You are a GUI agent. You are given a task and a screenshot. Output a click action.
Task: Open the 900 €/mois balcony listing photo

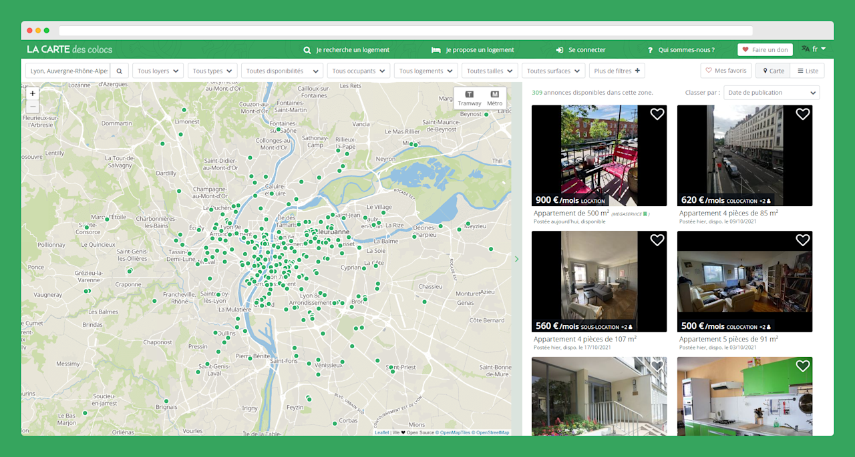tap(599, 155)
